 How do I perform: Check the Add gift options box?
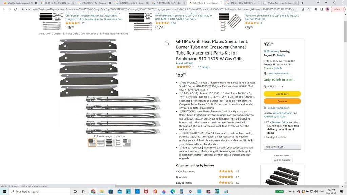pyautogui.click(x=265, y=137)
